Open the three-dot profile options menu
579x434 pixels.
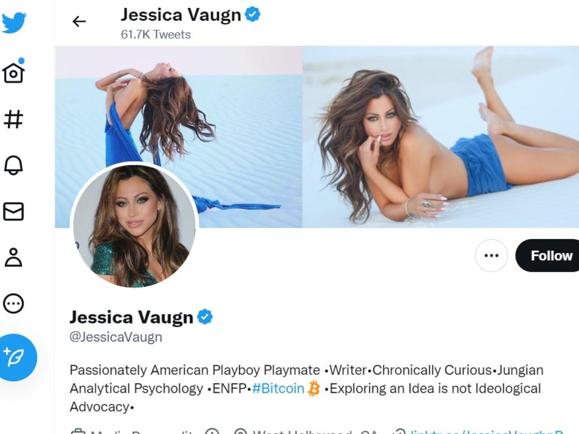[491, 255]
